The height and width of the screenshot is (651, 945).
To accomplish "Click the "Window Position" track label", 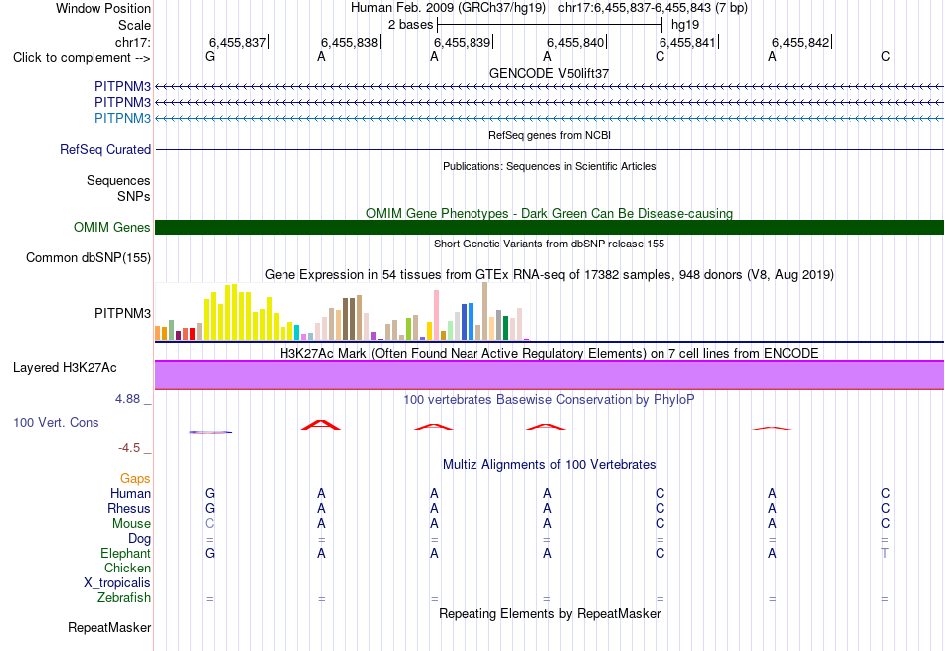I will [x=103, y=8].
